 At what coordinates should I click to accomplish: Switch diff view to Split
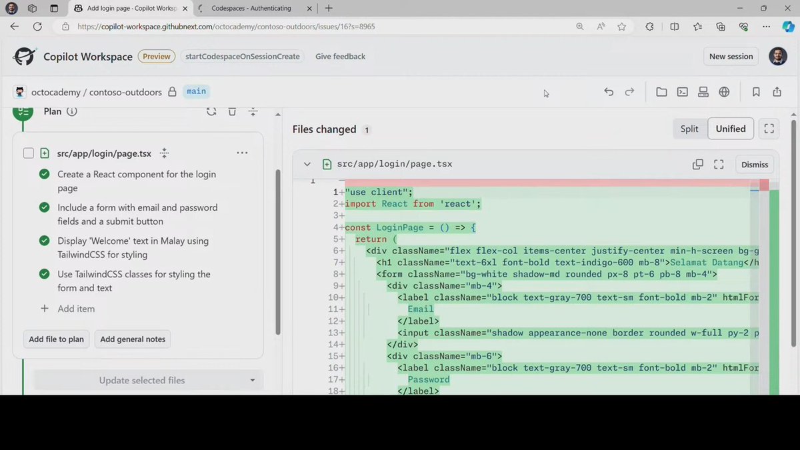[x=689, y=129]
